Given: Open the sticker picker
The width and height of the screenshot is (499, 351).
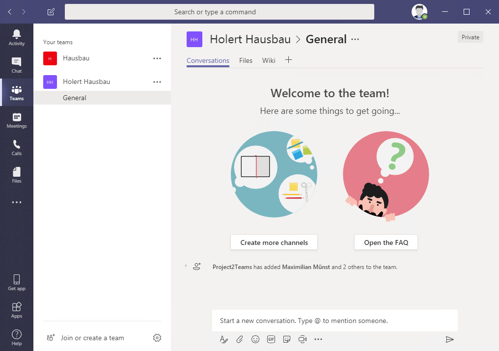Looking at the screenshot, I should tap(287, 339).
